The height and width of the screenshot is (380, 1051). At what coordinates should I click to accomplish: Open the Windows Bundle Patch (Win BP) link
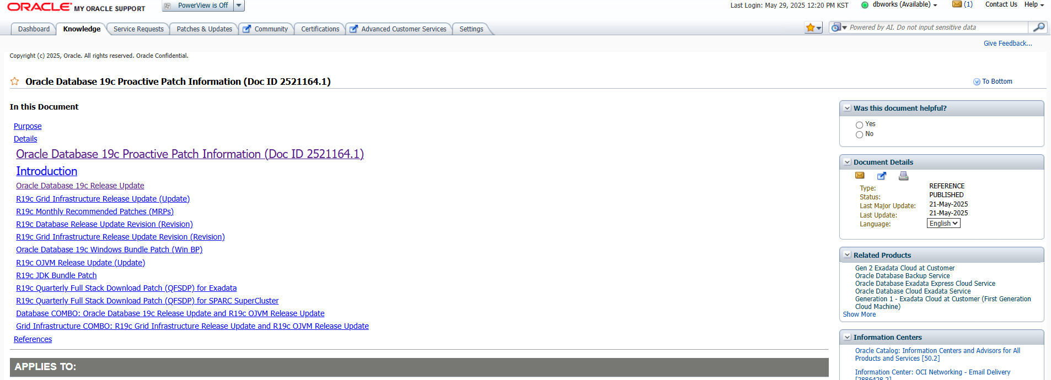point(109,249)
